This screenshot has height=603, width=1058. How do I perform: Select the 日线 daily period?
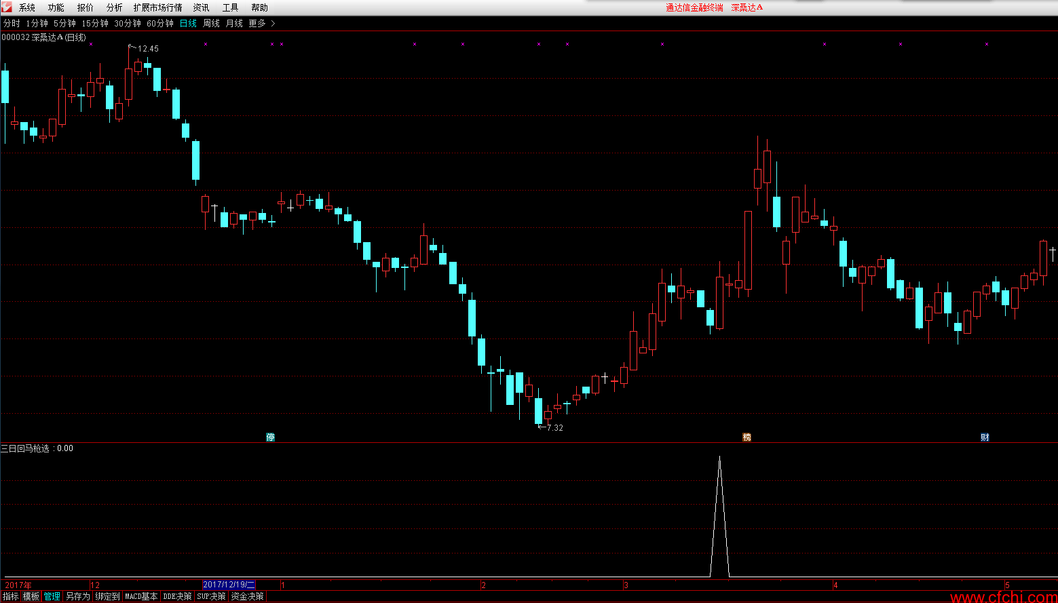coord(188,23)
